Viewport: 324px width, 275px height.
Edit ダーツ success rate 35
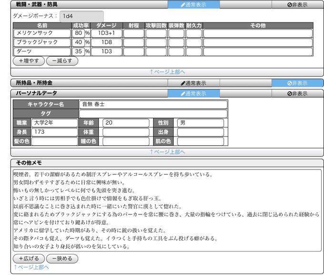coord(78,52)
